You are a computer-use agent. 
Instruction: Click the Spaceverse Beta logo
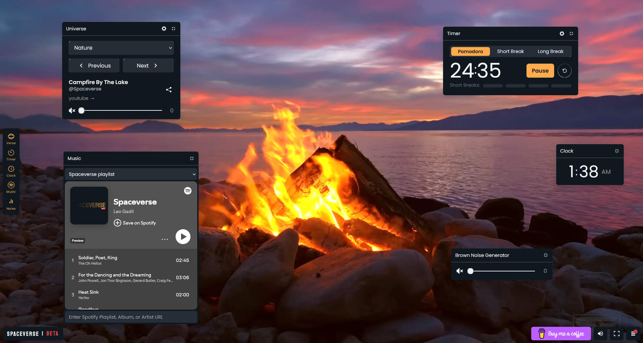point(33,334)
